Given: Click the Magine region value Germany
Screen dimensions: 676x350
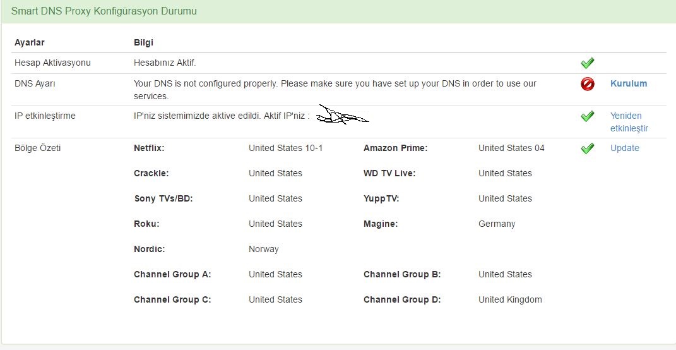Looking at the screenshot, I should pos(497,224).
